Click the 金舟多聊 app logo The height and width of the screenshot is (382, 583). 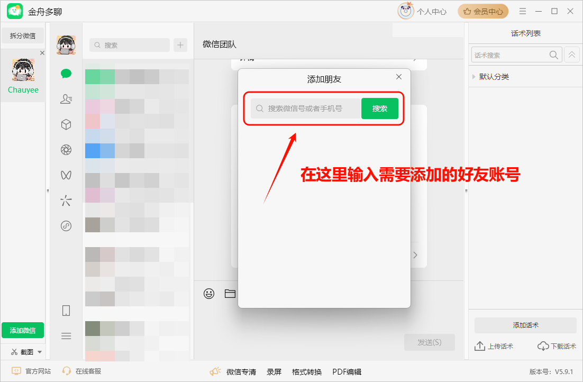click(15, 12)
